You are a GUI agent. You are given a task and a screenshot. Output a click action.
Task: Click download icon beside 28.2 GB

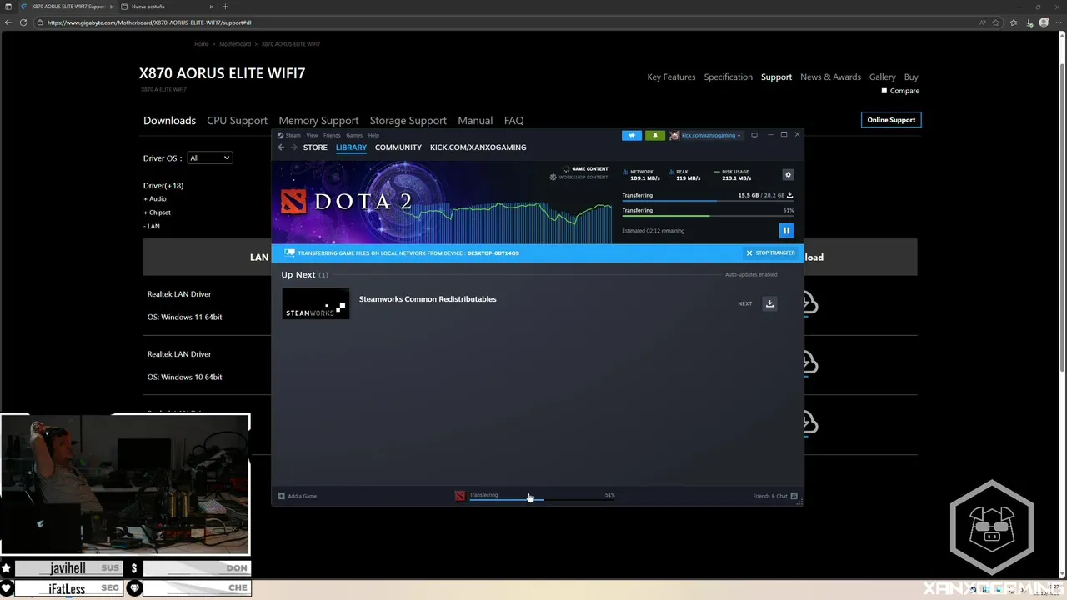(789, 195)
